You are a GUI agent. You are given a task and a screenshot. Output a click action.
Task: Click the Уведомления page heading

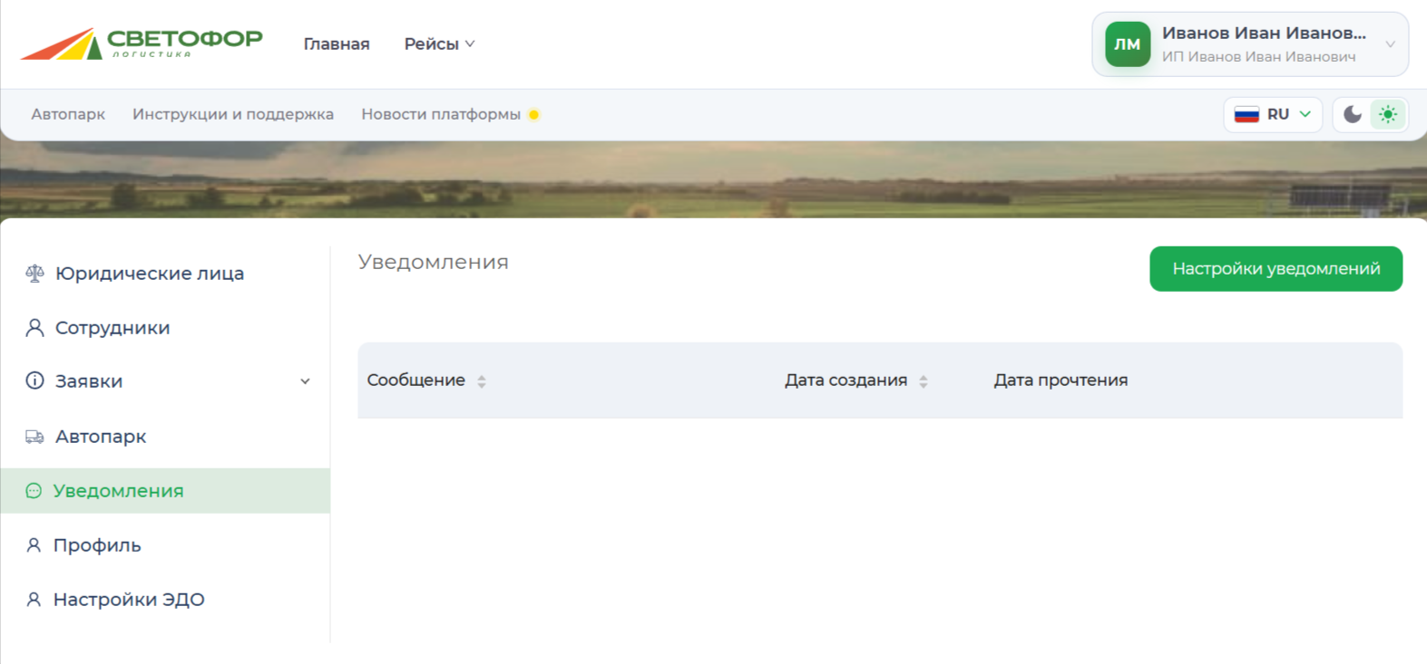point(434,262)
